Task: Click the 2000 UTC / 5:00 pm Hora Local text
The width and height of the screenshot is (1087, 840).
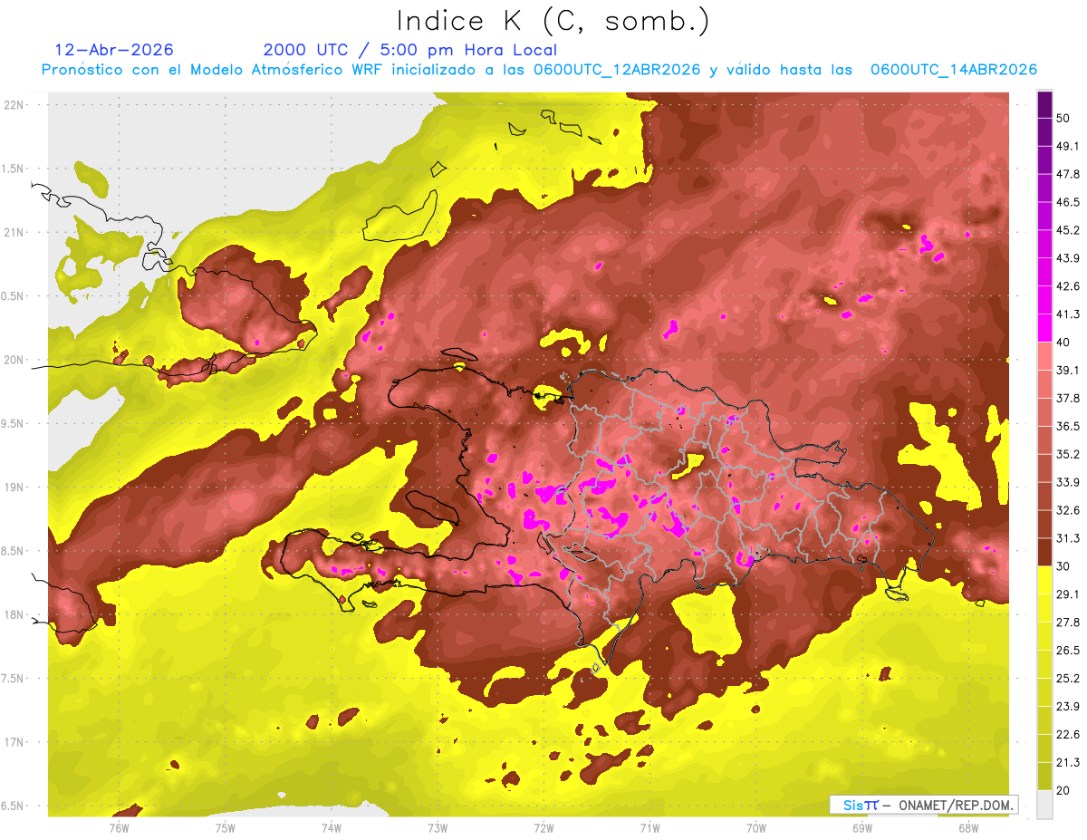Action: [410, 50]
